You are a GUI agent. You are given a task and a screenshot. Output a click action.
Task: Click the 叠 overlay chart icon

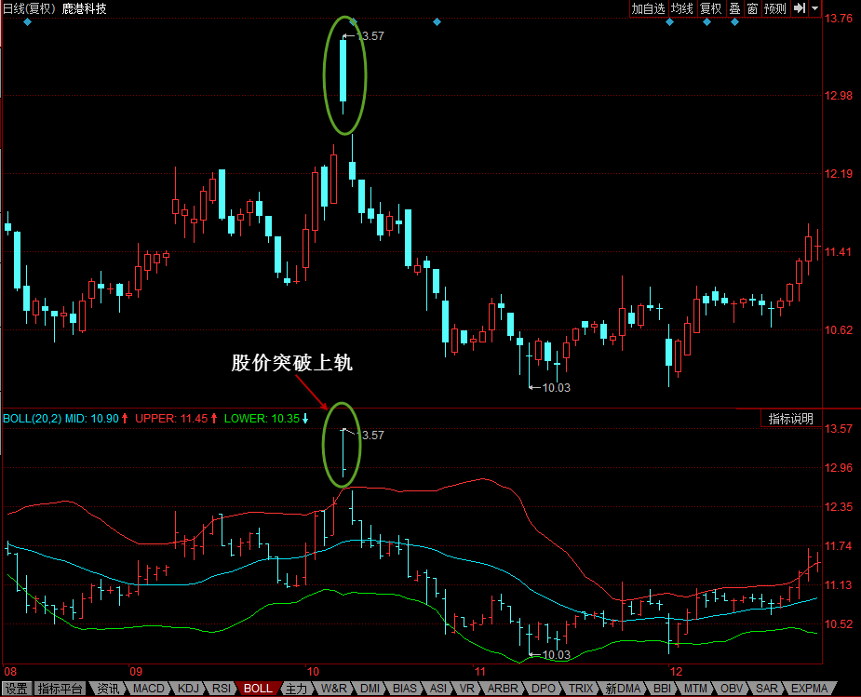734,8
